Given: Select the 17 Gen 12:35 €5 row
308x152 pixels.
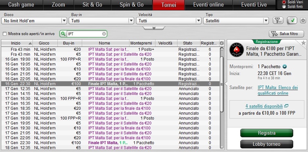Looking at the screenshot, I should (110, 88).
